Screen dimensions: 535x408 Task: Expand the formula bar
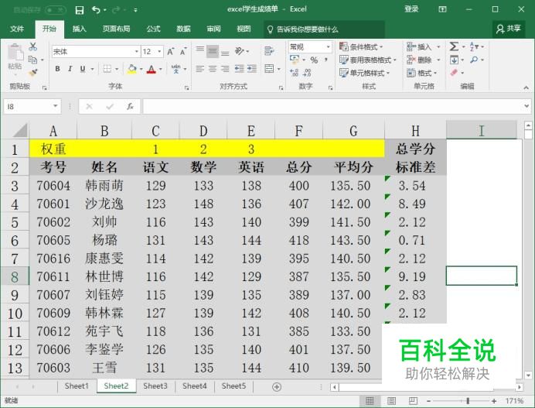click(526, 106)
